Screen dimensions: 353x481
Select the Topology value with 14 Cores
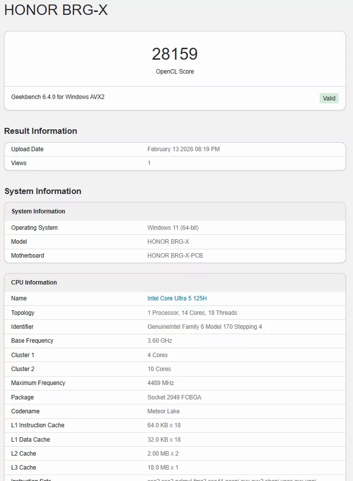tap(192, 313)
